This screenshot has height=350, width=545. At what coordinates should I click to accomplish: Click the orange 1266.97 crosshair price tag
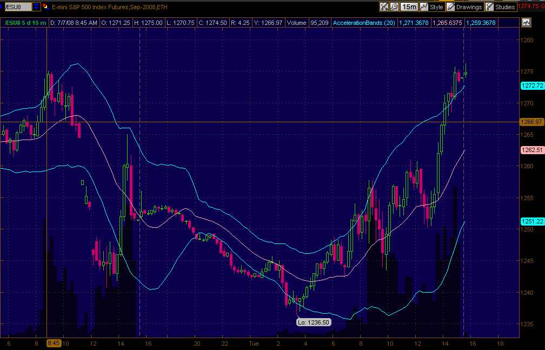point(531,122)
